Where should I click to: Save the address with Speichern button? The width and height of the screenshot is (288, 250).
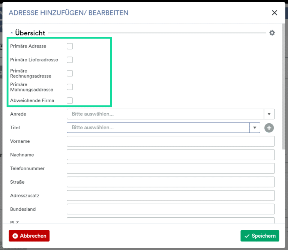tap(259, 236)
